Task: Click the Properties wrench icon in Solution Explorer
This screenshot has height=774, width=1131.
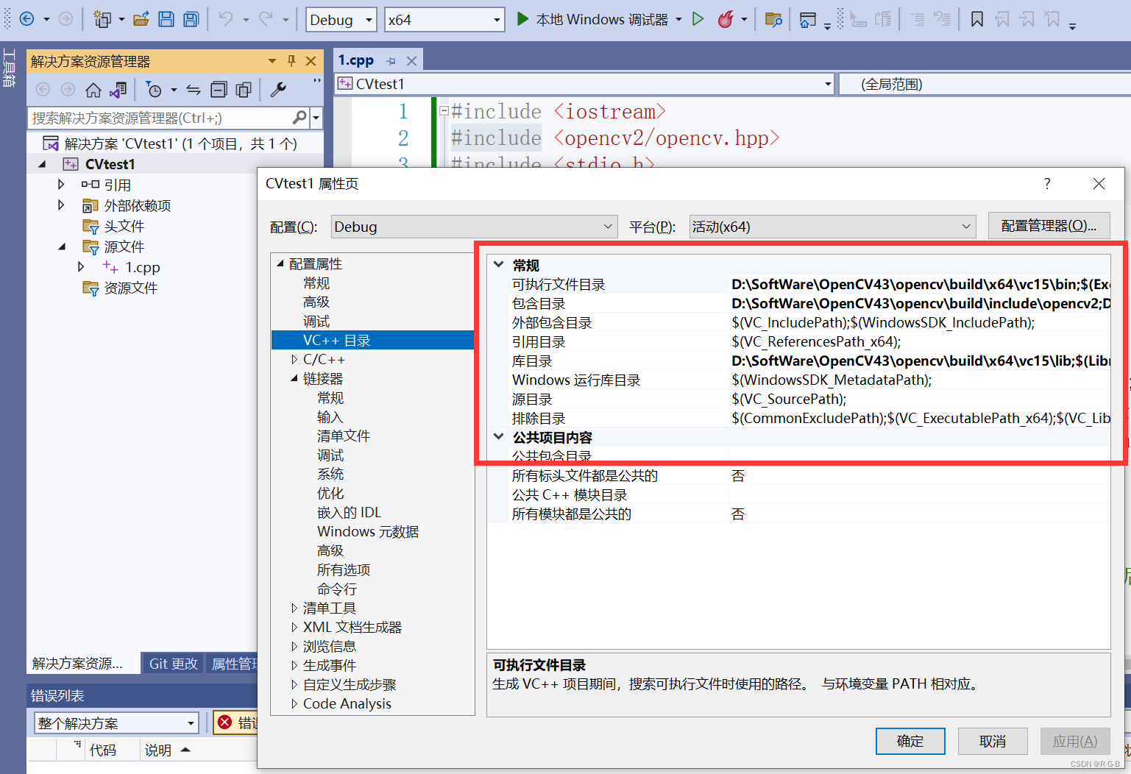Action: tap(278, 89)
